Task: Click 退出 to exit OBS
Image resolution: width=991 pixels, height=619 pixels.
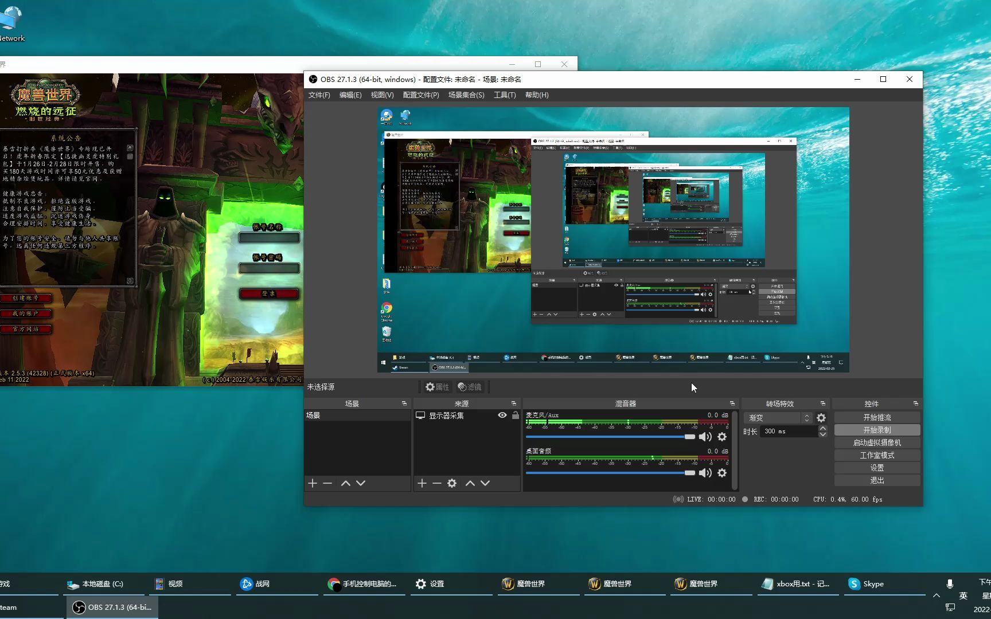Action: (x=877, y=480)
